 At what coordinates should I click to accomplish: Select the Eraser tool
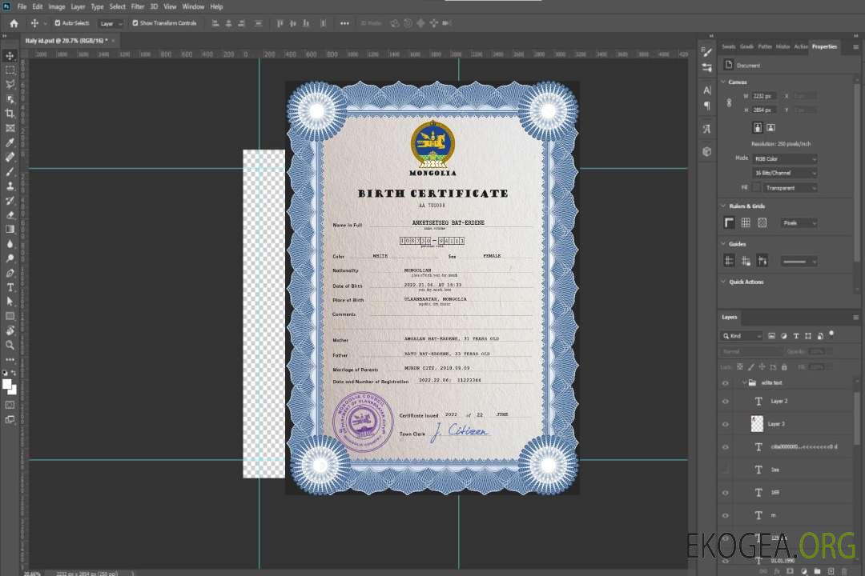click(10, 215)
